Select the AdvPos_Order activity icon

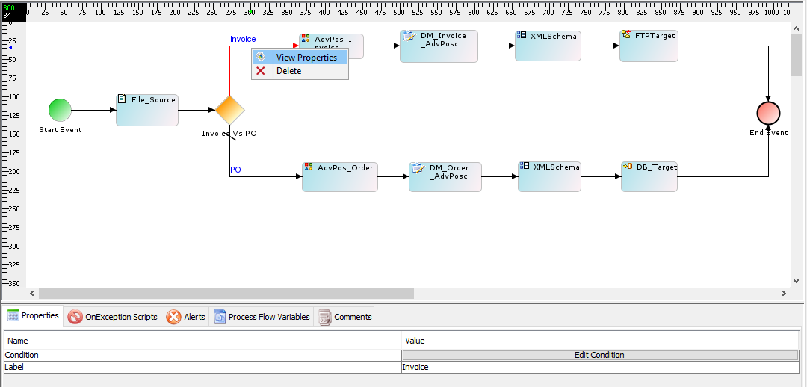coord(309,167)
